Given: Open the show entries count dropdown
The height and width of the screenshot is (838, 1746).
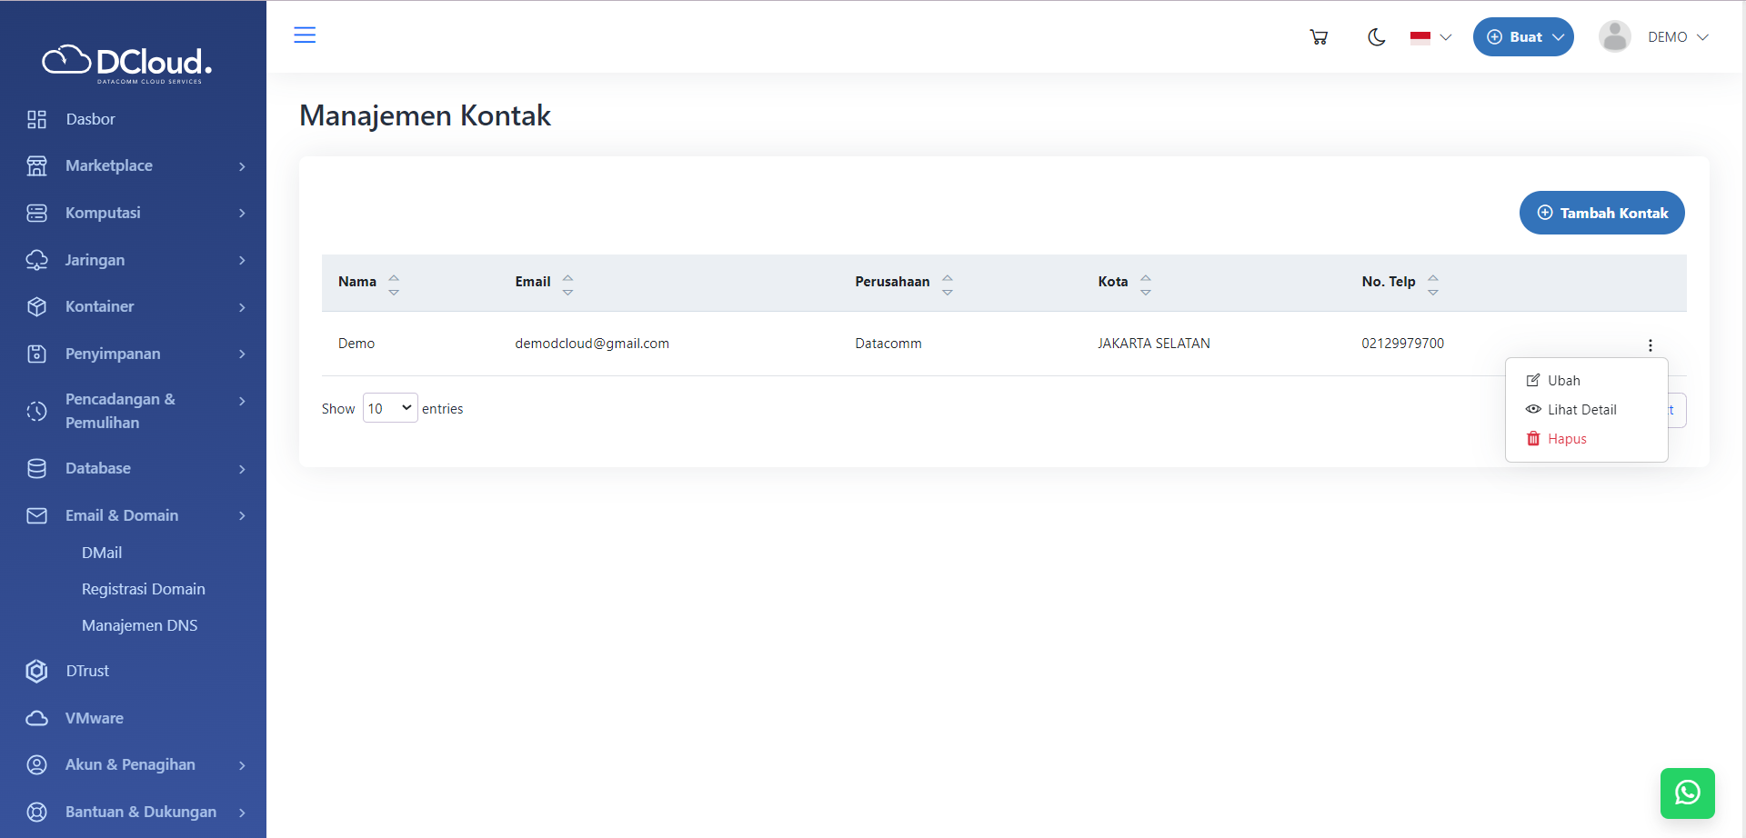Looking at the screenshot, I should 390,408.
